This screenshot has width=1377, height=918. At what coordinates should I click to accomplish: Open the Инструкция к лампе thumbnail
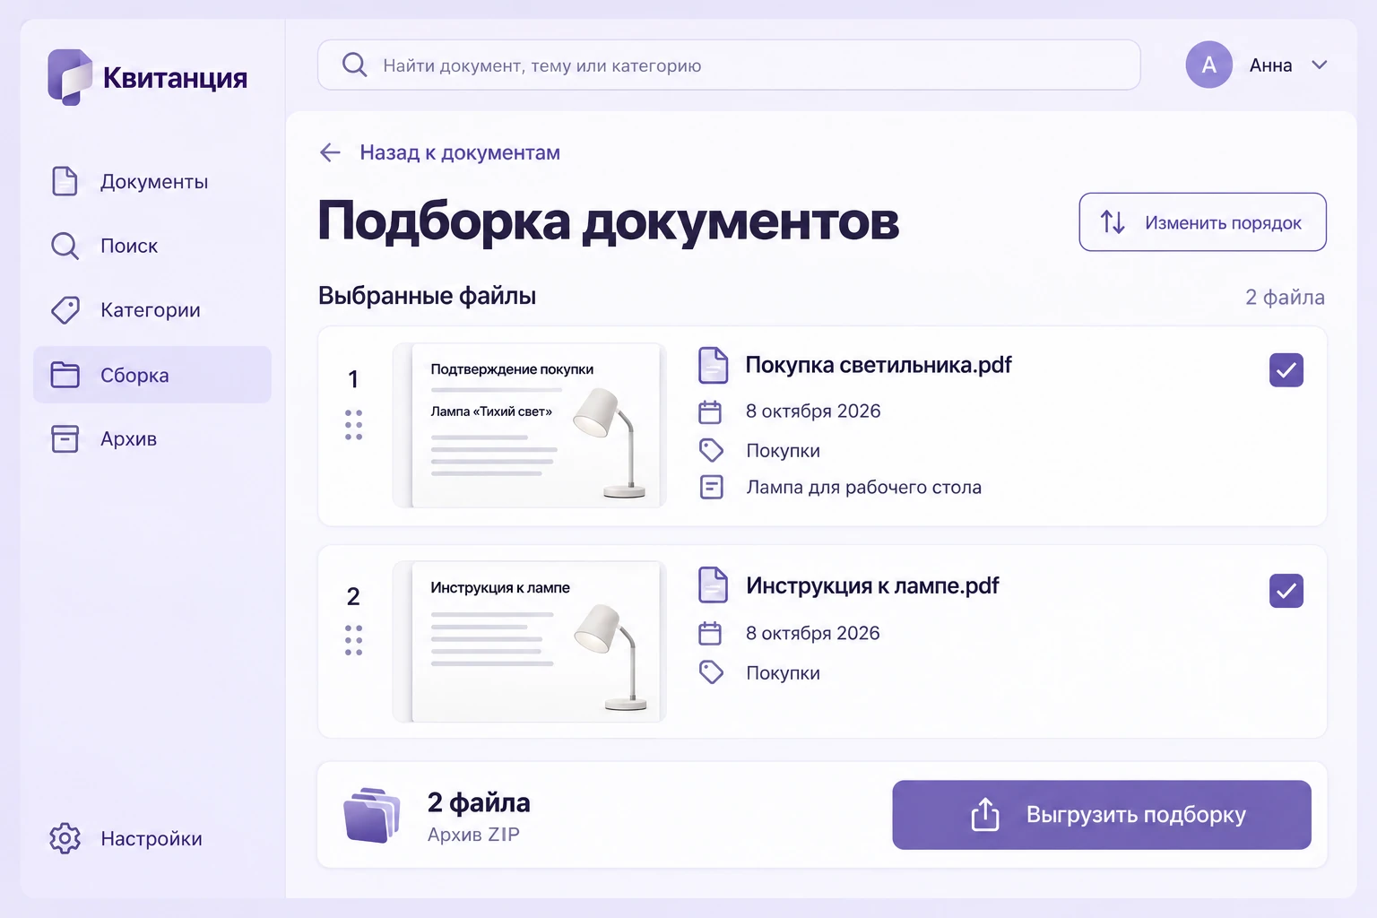pyautogui.click(x=530, y=641)
